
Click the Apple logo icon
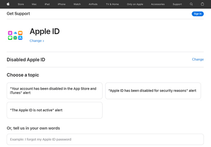coord(8,4)
